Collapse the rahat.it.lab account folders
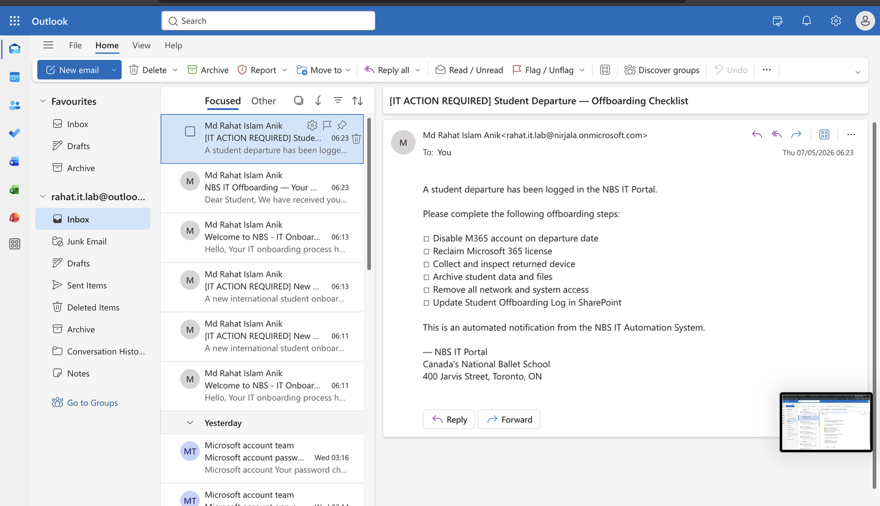 (x=43, y=197)
